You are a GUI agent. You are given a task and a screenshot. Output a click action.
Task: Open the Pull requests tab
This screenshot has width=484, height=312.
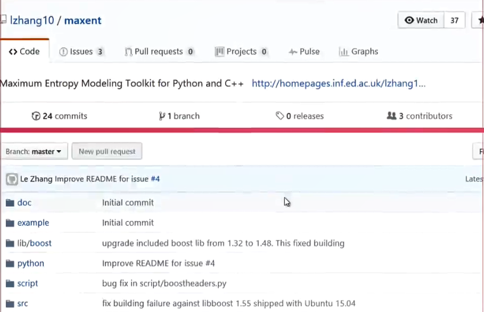coord(159,51)
